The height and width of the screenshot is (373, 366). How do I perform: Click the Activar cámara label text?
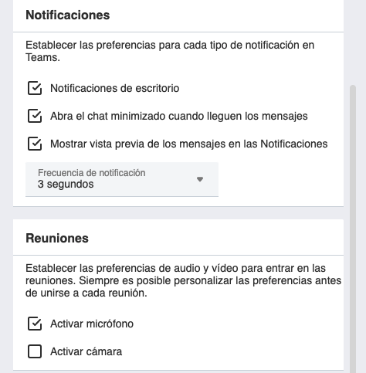click(86, 351)
